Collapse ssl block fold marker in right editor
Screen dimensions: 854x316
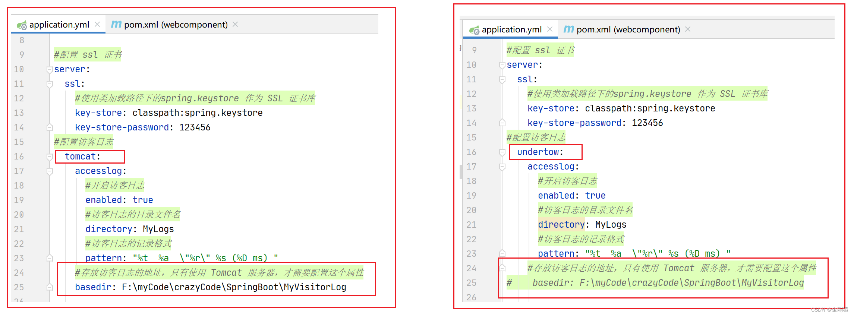[502, 80]
